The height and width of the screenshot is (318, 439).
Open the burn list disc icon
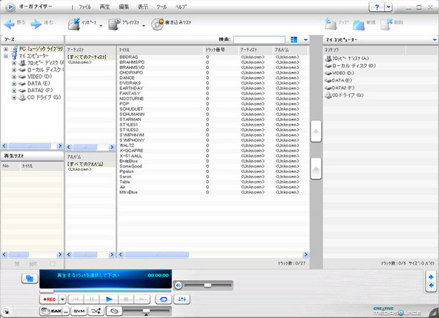157,24
